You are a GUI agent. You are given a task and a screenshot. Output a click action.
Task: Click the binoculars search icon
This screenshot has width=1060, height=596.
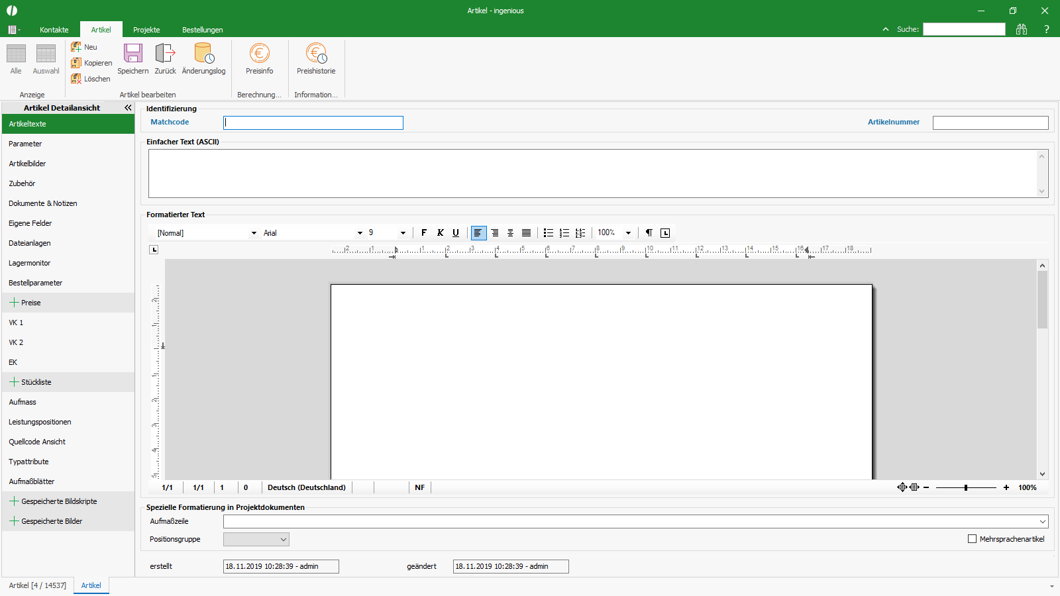pyautogui.click(x=1022, y=29)
